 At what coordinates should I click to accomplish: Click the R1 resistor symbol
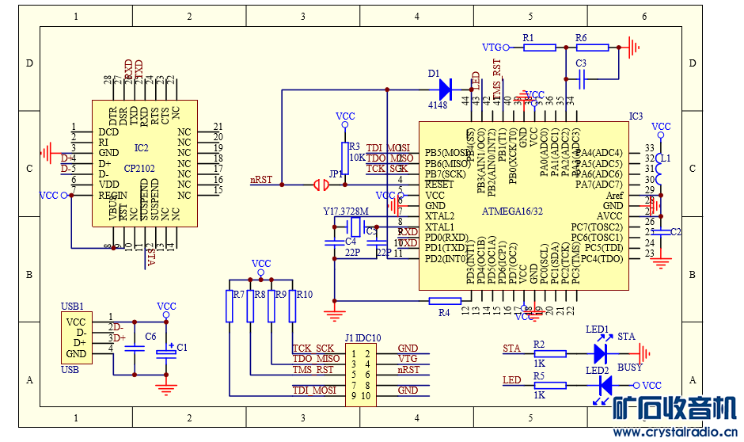point(540,48)
